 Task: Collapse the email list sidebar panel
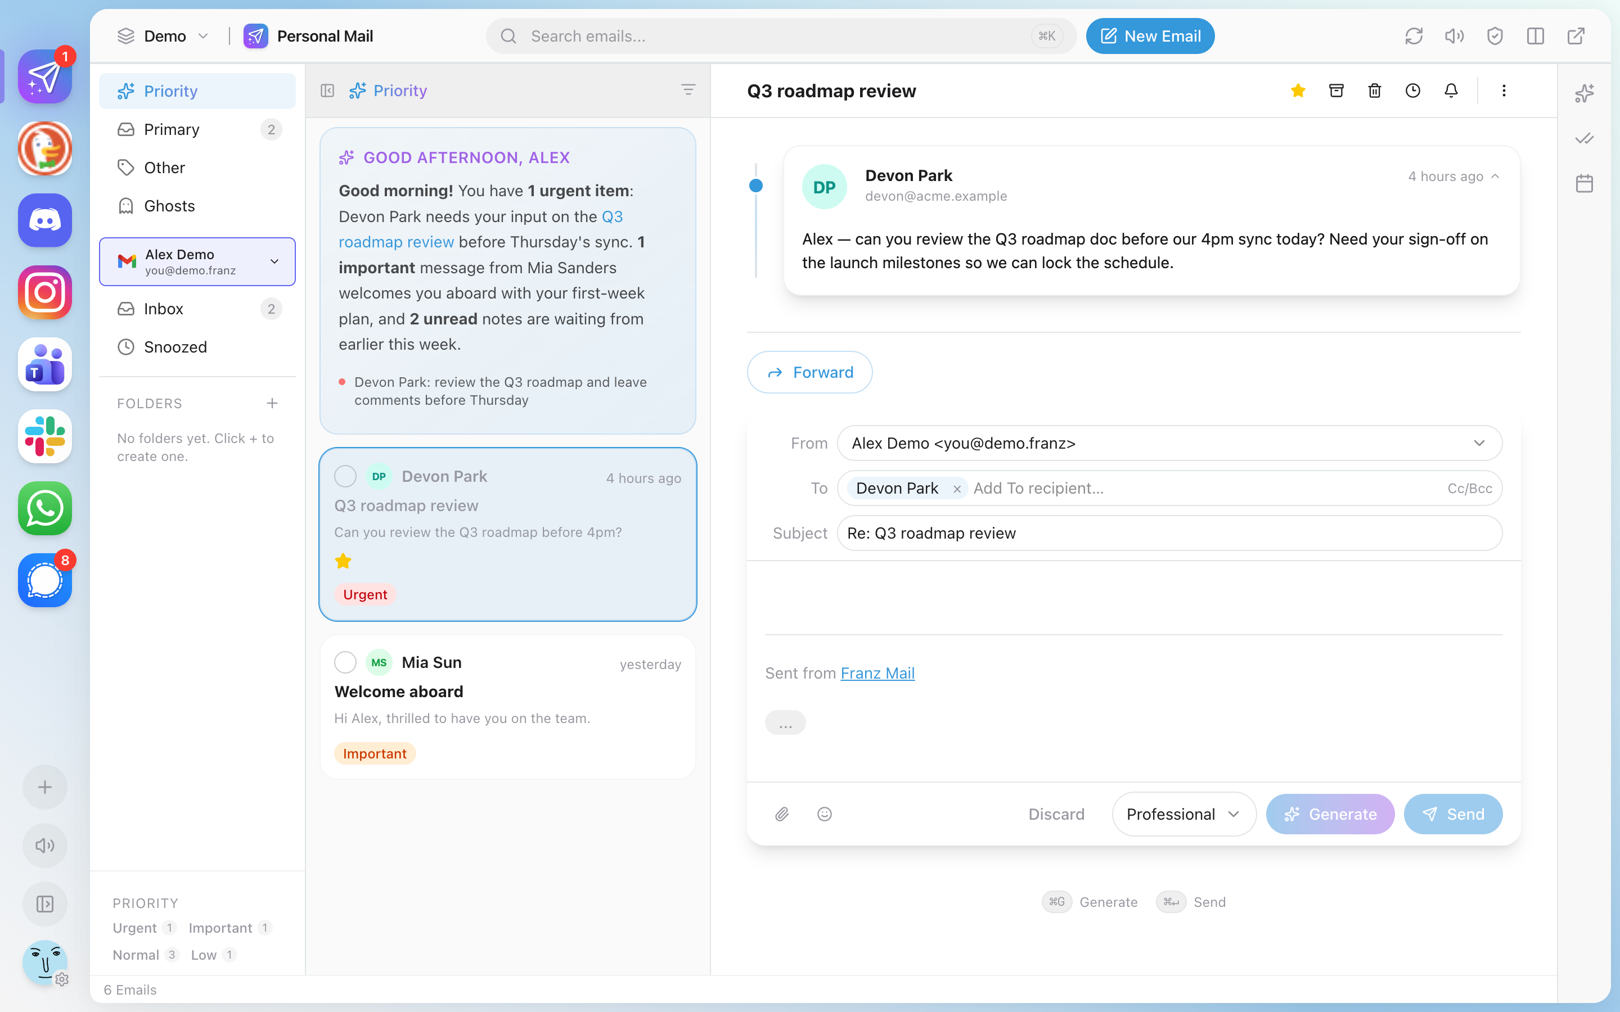[x=327, y=91]
